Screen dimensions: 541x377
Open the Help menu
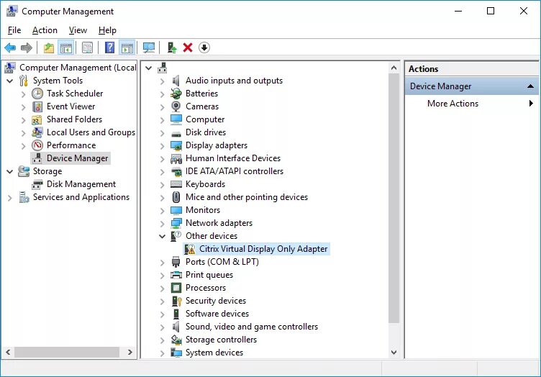point(107,30)
